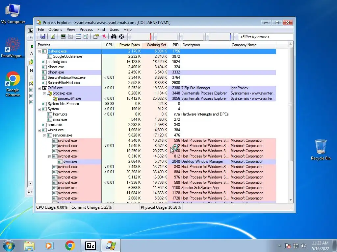Viewport: 337px width, 252px height.
Task: Open the Process menu
Action: [86, 30]
